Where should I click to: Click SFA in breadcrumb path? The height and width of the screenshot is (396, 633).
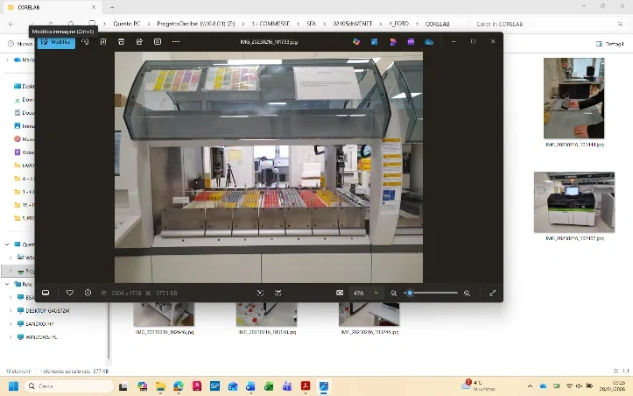tap(311, 24)
